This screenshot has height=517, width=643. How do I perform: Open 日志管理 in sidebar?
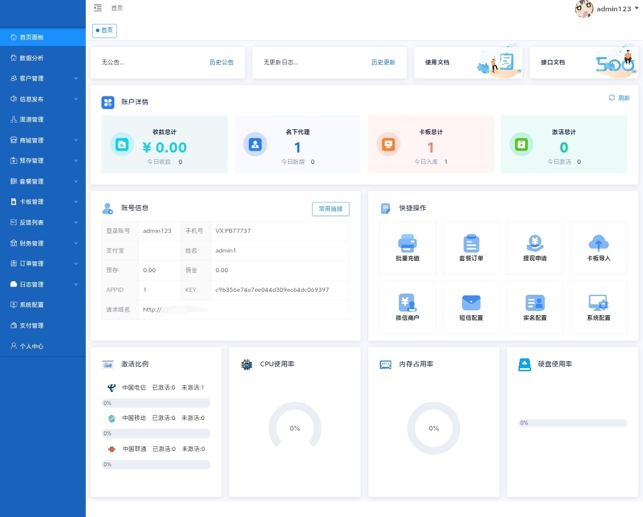(43, 284)
